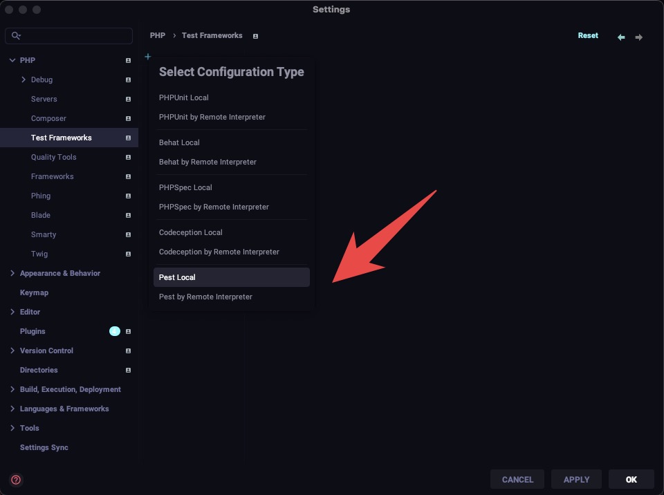Click project-level icon beside Plugins row
This screenshot has height=495, width=664.
click(x=128, y=332)
